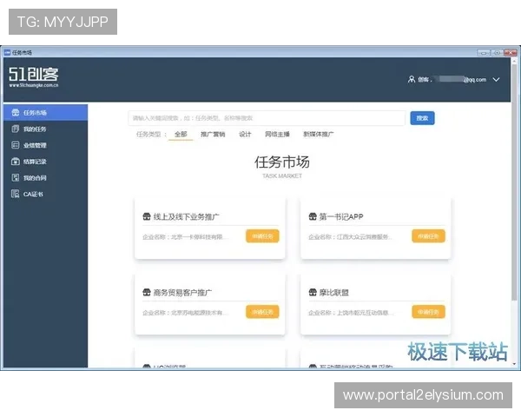This screenshot has width=521, height=417.
Task: Open 我的任务 in sidebar menu
Action: 45,129
